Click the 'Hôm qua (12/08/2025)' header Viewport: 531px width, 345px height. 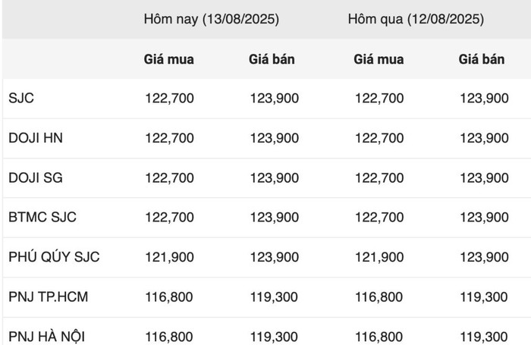pyautogui.click(x=416, y=19)
